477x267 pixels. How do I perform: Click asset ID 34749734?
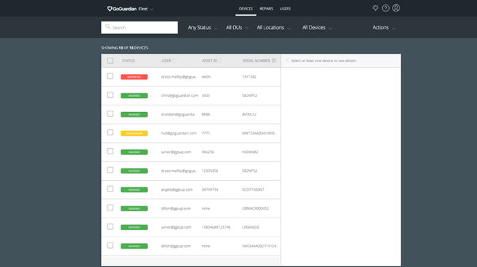pos(210,190)
